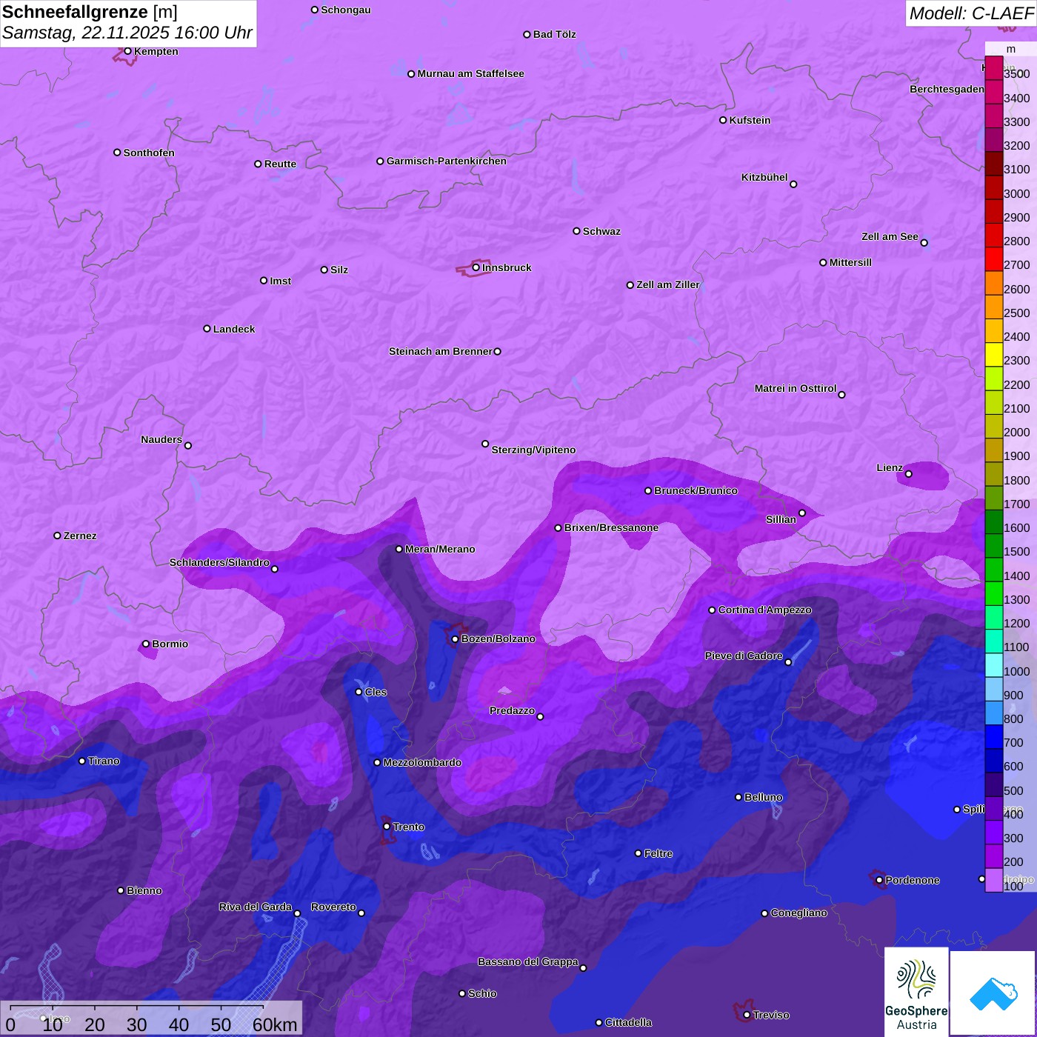Click the 'Garmisch-Partenkirchen' label
Screen dimensions: 1037x1037
coord(447,161)
